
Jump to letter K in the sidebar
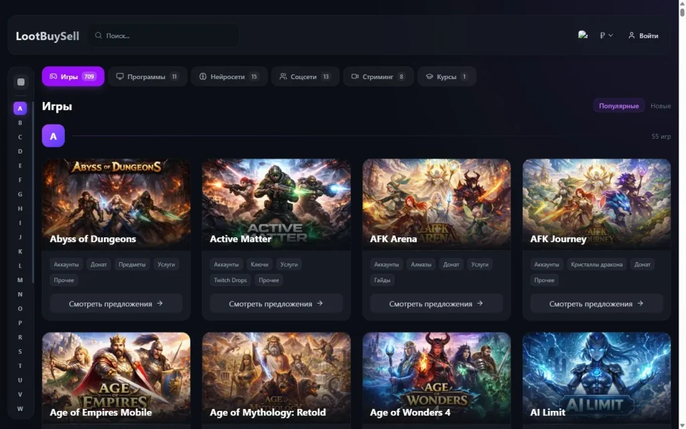click(20, 251)
